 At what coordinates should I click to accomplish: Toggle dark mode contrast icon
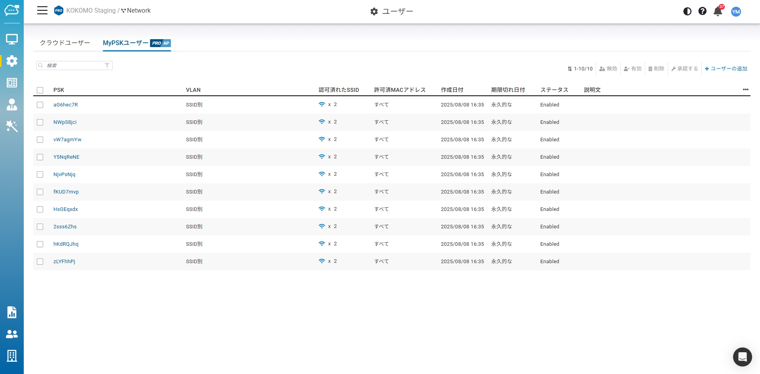click(687, 11)
